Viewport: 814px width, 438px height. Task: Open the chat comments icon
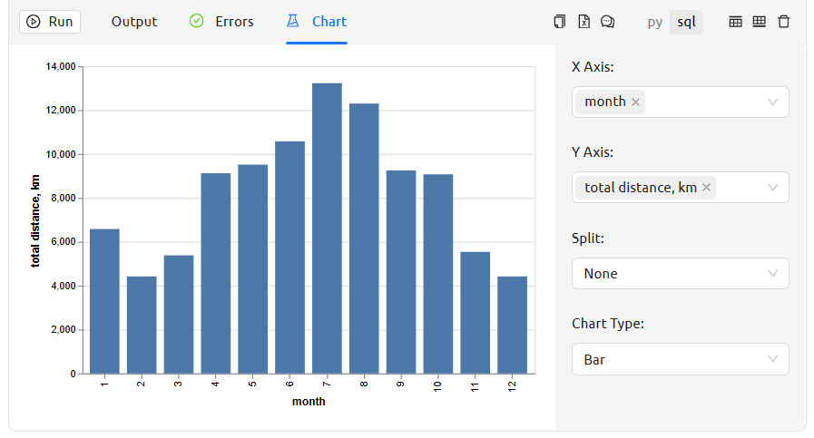[x=608, y=22]
